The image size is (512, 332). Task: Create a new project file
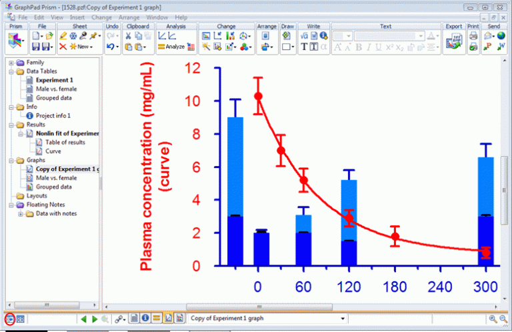pyautogui.click(x=36, y=36)
